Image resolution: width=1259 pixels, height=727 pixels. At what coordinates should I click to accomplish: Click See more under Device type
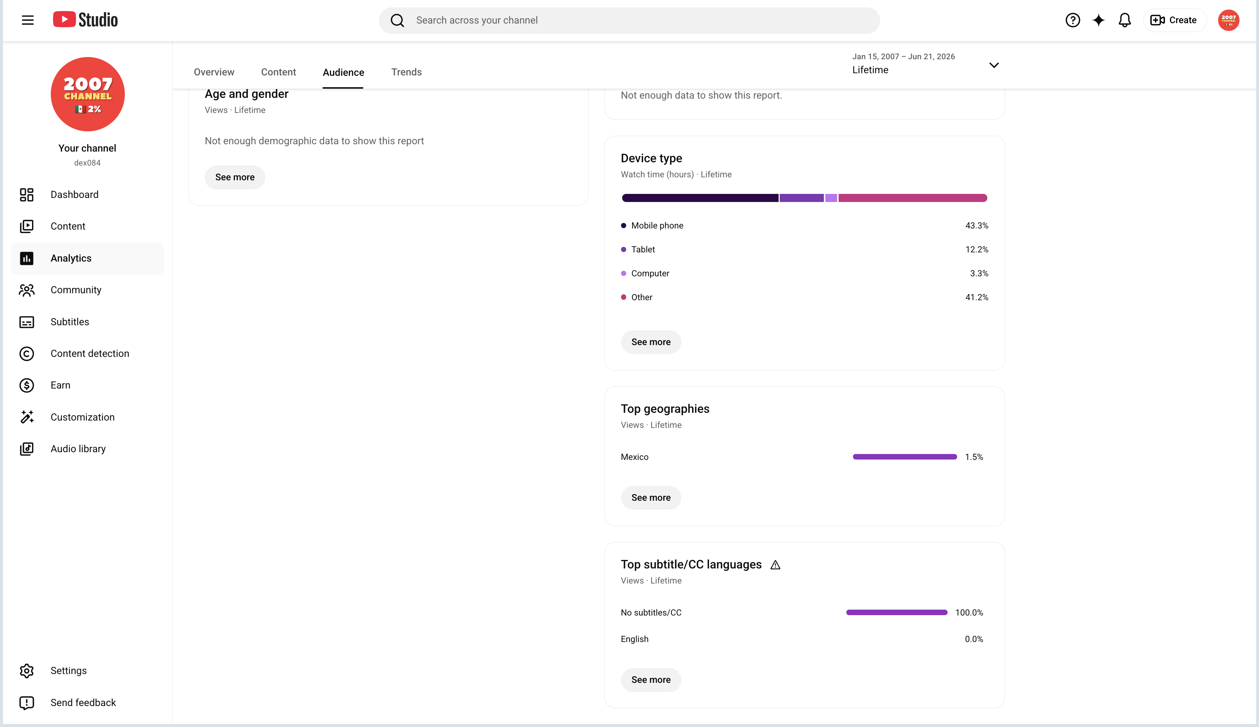click(x=651, y=342)
